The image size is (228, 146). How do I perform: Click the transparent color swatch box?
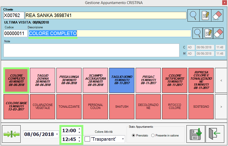87,139
